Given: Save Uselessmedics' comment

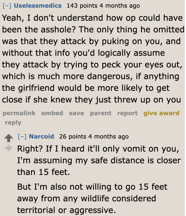Looking at the screenshot, I should point(76,113).
